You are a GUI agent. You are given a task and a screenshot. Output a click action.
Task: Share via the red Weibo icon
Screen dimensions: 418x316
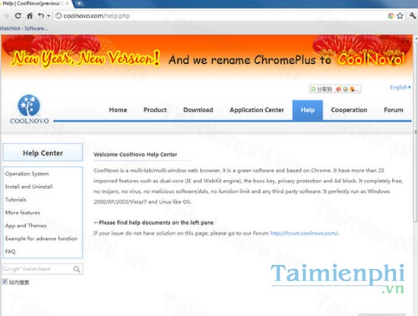[338, 89]
